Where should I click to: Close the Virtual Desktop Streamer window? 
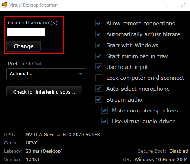[x=183, y=5]
